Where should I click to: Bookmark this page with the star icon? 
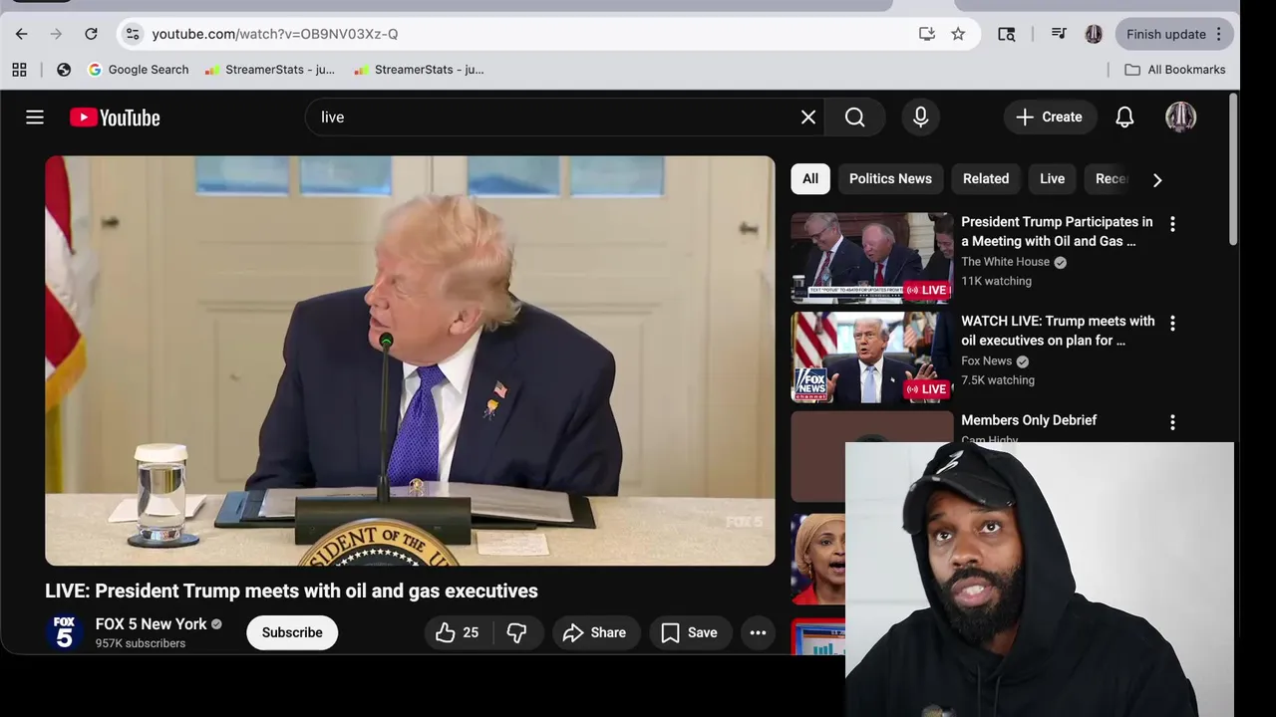tap(958, 34)
